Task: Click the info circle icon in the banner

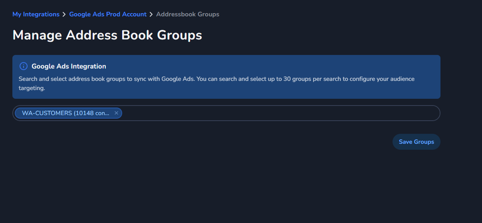Action: pyautogui.click(x=24, y=67)
